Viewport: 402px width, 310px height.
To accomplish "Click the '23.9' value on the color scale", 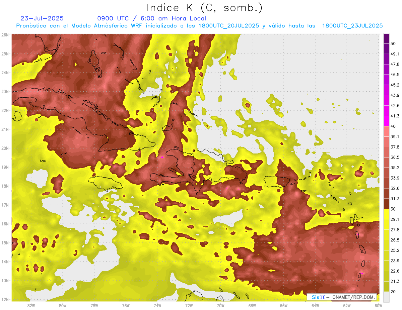I will [x=395, y=261].
